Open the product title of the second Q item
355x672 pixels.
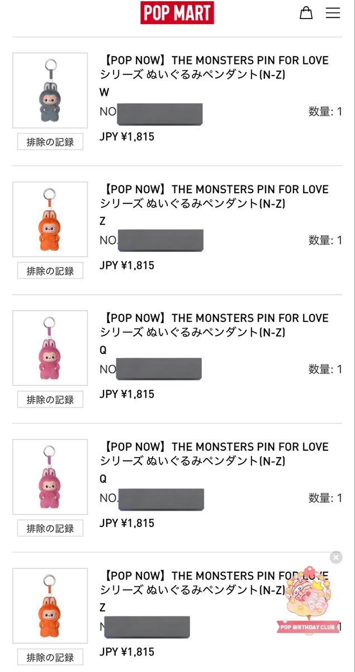[x=214, y=454]
